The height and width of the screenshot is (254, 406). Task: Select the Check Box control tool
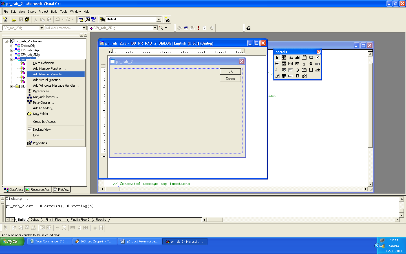[x=318, y=58]
